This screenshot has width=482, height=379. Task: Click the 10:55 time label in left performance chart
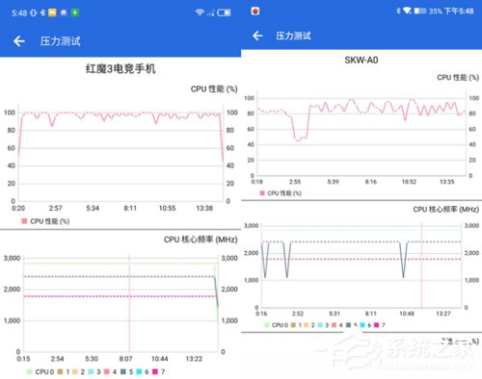pos(167,208)
